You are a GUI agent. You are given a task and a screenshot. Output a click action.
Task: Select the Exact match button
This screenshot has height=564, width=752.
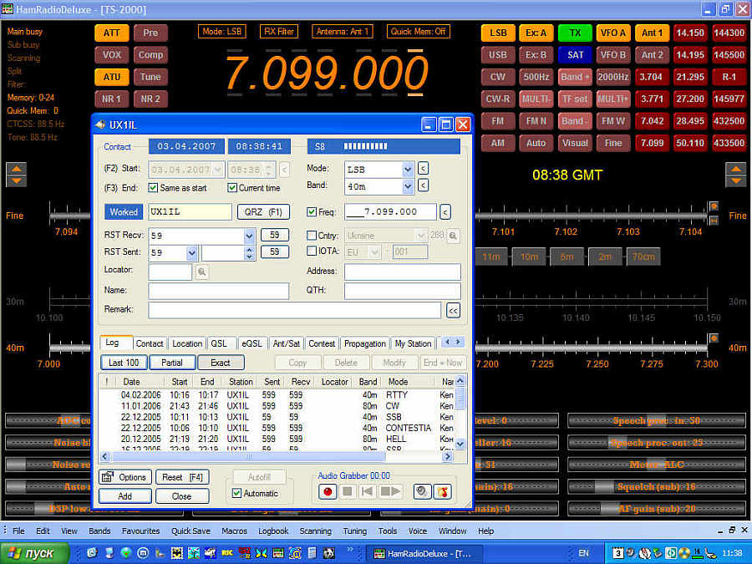coord(221,363)
